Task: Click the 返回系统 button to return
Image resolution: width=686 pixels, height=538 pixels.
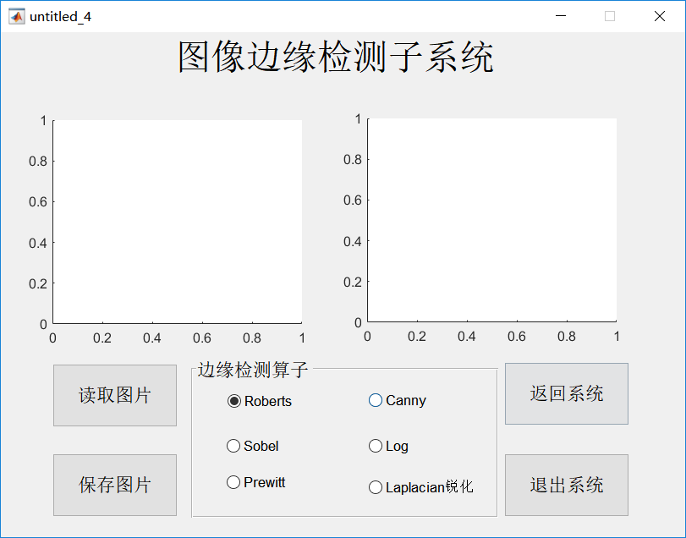Action: click(566, 393)
